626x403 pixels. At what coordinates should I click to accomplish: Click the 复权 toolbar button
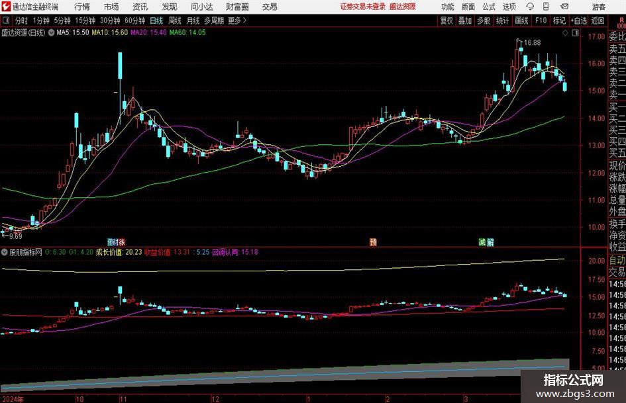tap(446, 21)
